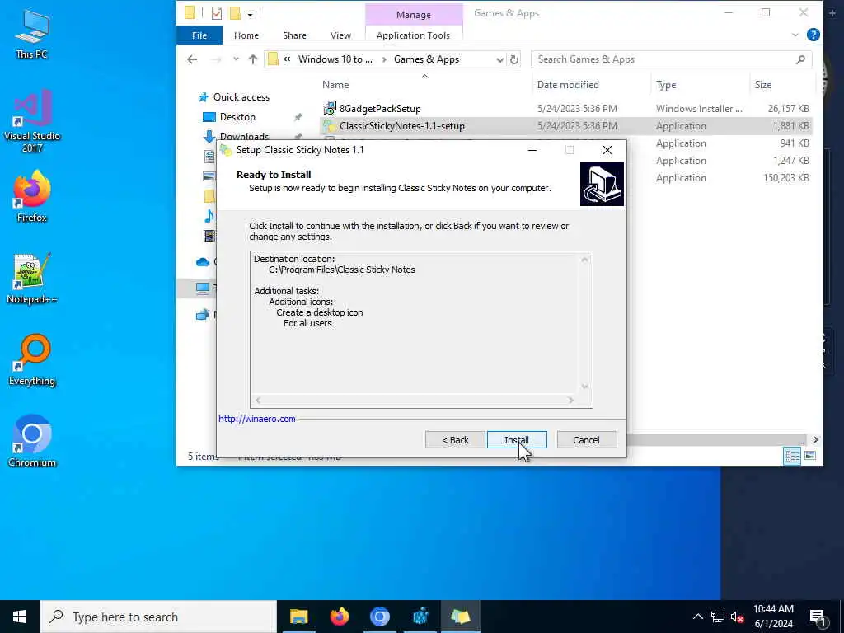
Task: Open Chromium from the taskbar
Action: point(379,617)
